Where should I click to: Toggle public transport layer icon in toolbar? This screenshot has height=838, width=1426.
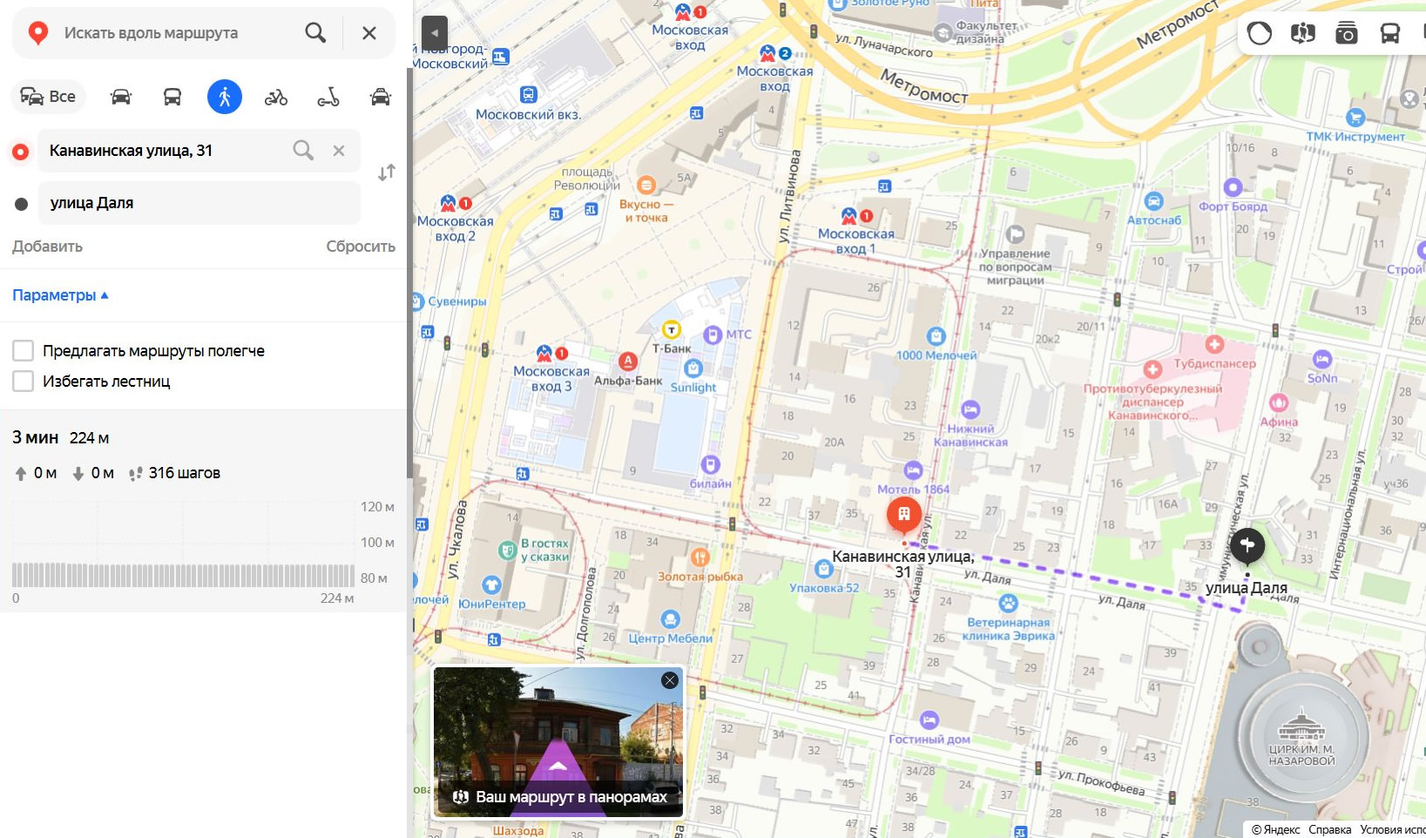[1390, 33]
